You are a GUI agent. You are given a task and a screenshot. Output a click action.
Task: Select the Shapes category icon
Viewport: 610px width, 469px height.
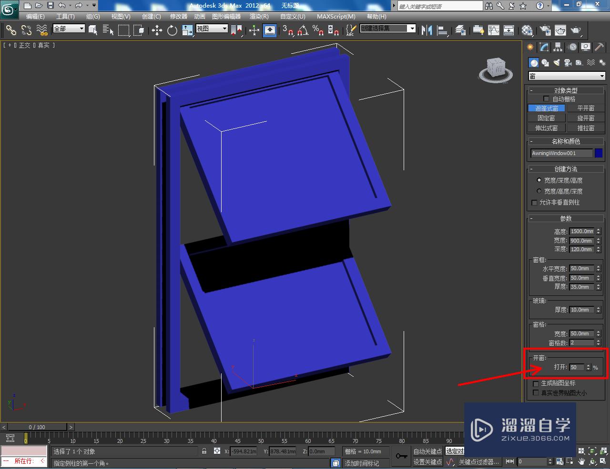coord(545,63)
